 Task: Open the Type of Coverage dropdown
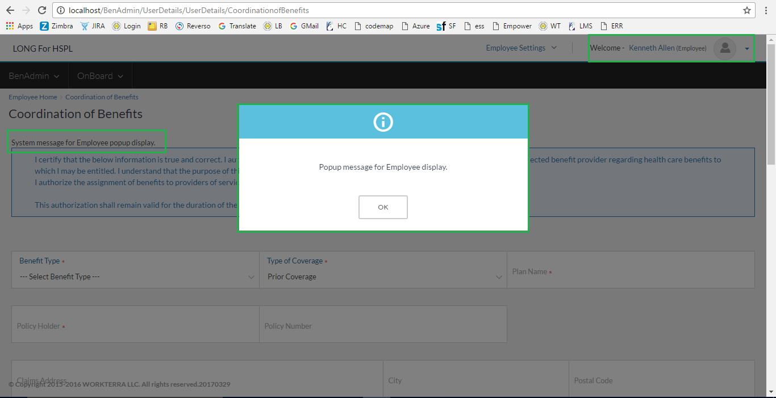[x=383, y=277]
